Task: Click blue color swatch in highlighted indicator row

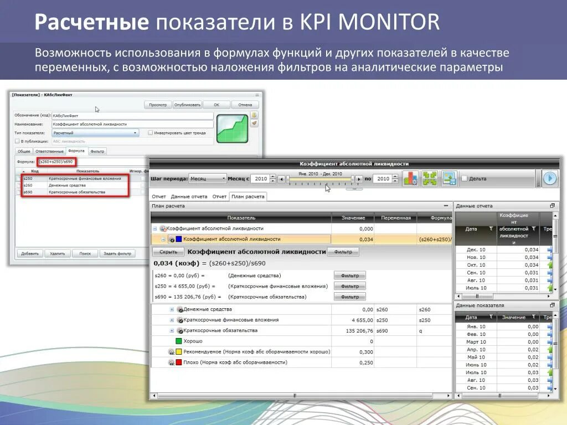Action: point(179,239)
